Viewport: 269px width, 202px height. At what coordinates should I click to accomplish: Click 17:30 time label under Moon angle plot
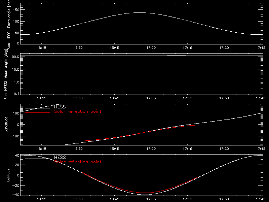pyautogui.click(x=224, y=98)
